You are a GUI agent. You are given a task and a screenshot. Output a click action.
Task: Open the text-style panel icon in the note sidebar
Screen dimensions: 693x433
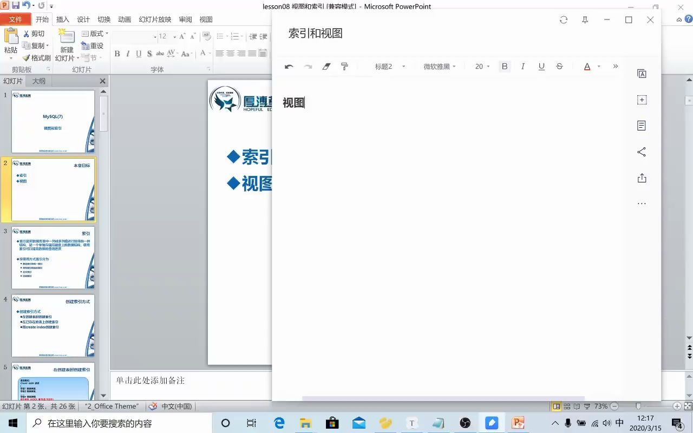coord(642,74)
